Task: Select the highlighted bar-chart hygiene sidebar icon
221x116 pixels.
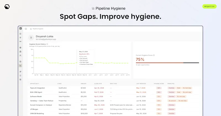Action: [20, 65]
